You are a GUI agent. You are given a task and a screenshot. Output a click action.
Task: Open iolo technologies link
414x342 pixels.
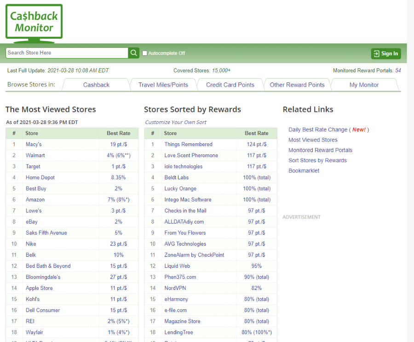tap(183, 167)
